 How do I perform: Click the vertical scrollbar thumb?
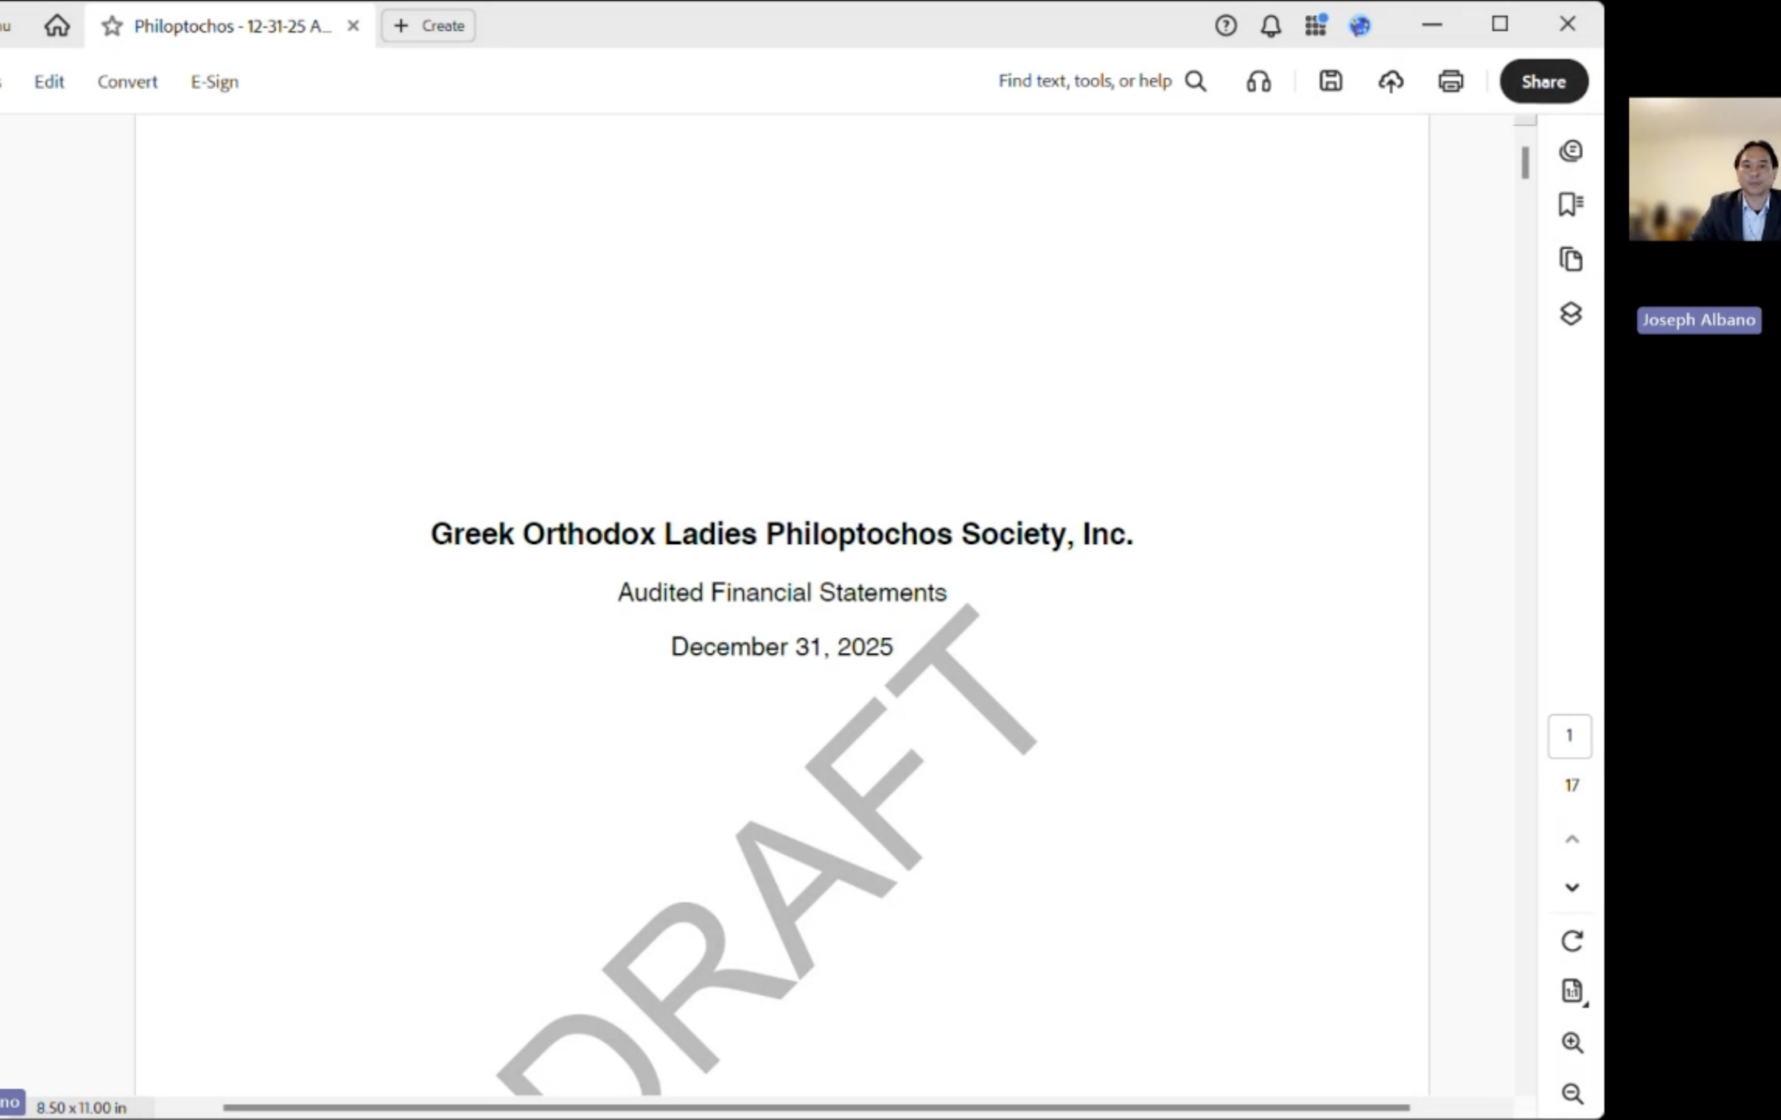tap(1525, 163)
